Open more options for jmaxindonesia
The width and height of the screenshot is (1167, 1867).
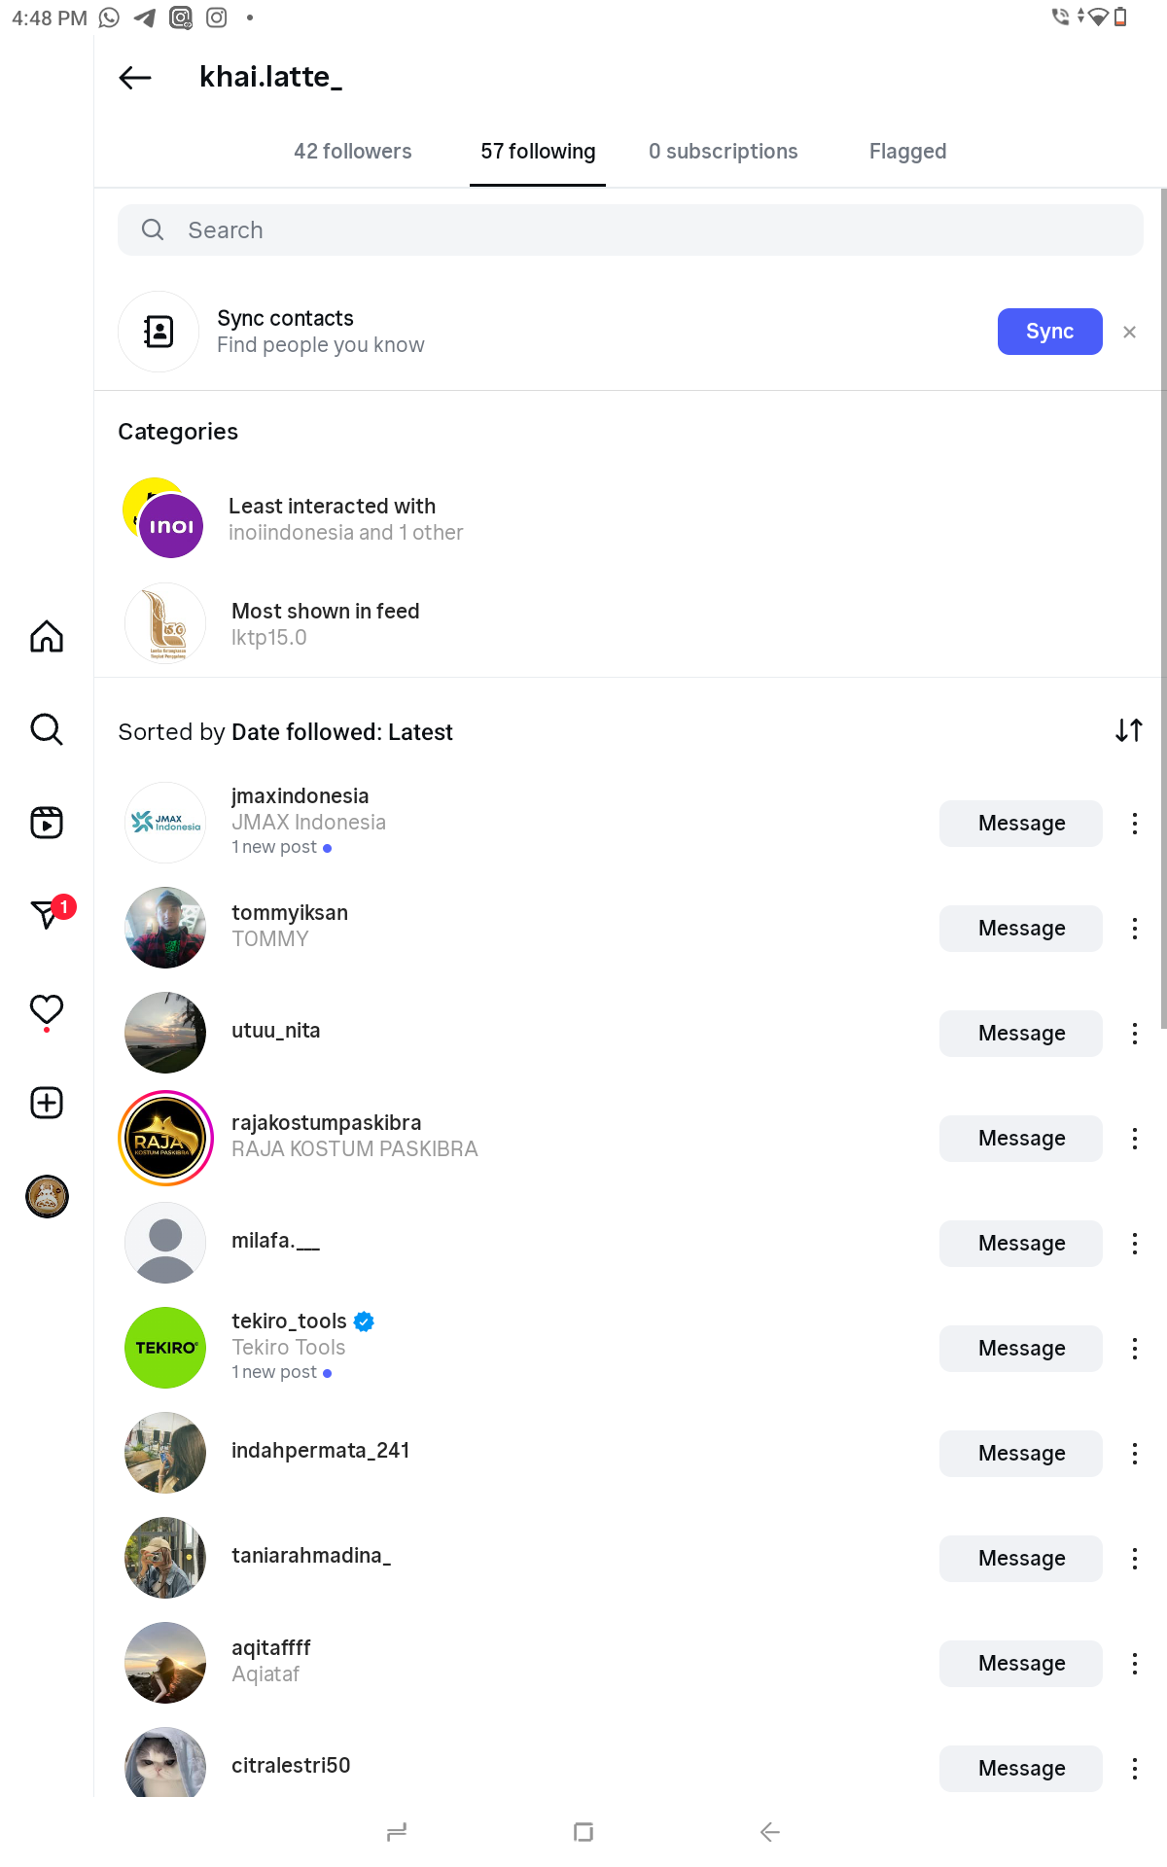[1134, 824]
